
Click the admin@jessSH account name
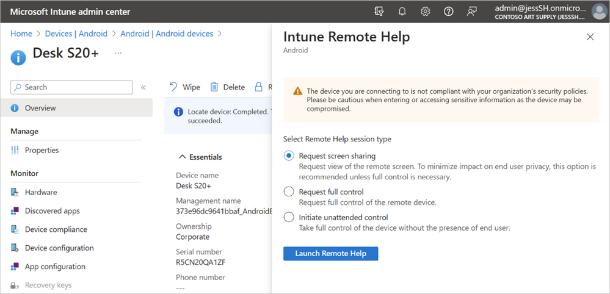[x=541, y=8]
